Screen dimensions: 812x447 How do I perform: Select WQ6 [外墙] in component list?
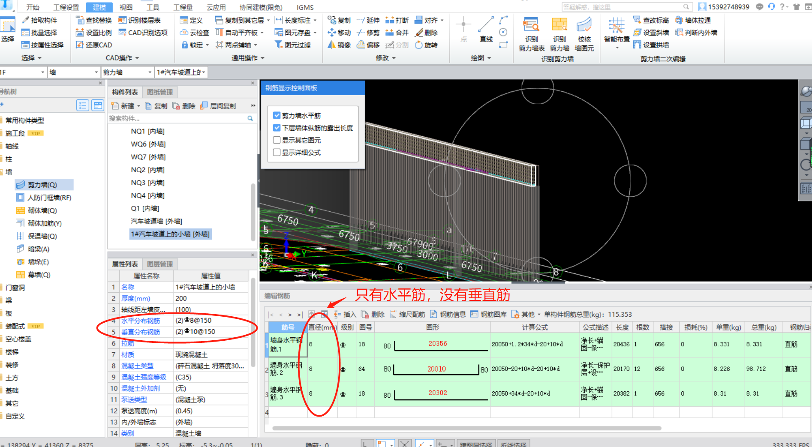[x=148, y=144]
